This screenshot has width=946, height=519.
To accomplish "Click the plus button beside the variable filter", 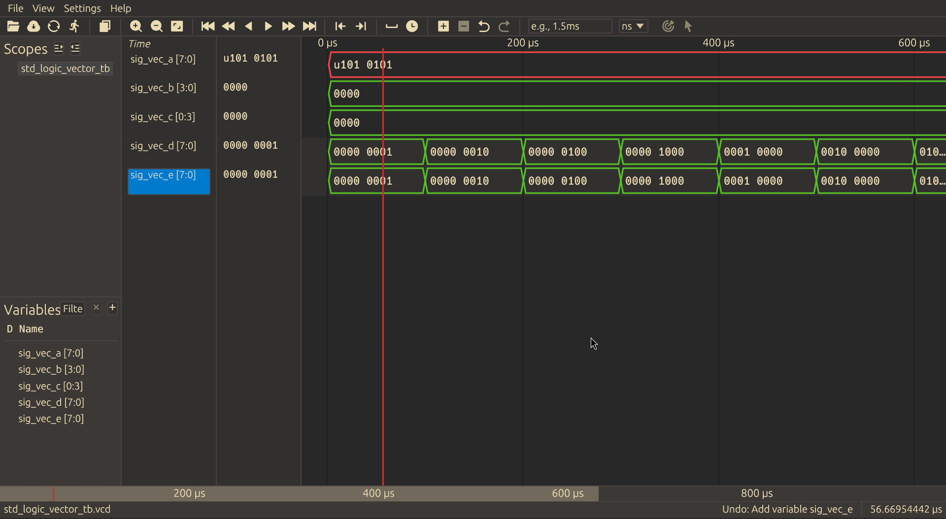I will (x=112, y=308).
